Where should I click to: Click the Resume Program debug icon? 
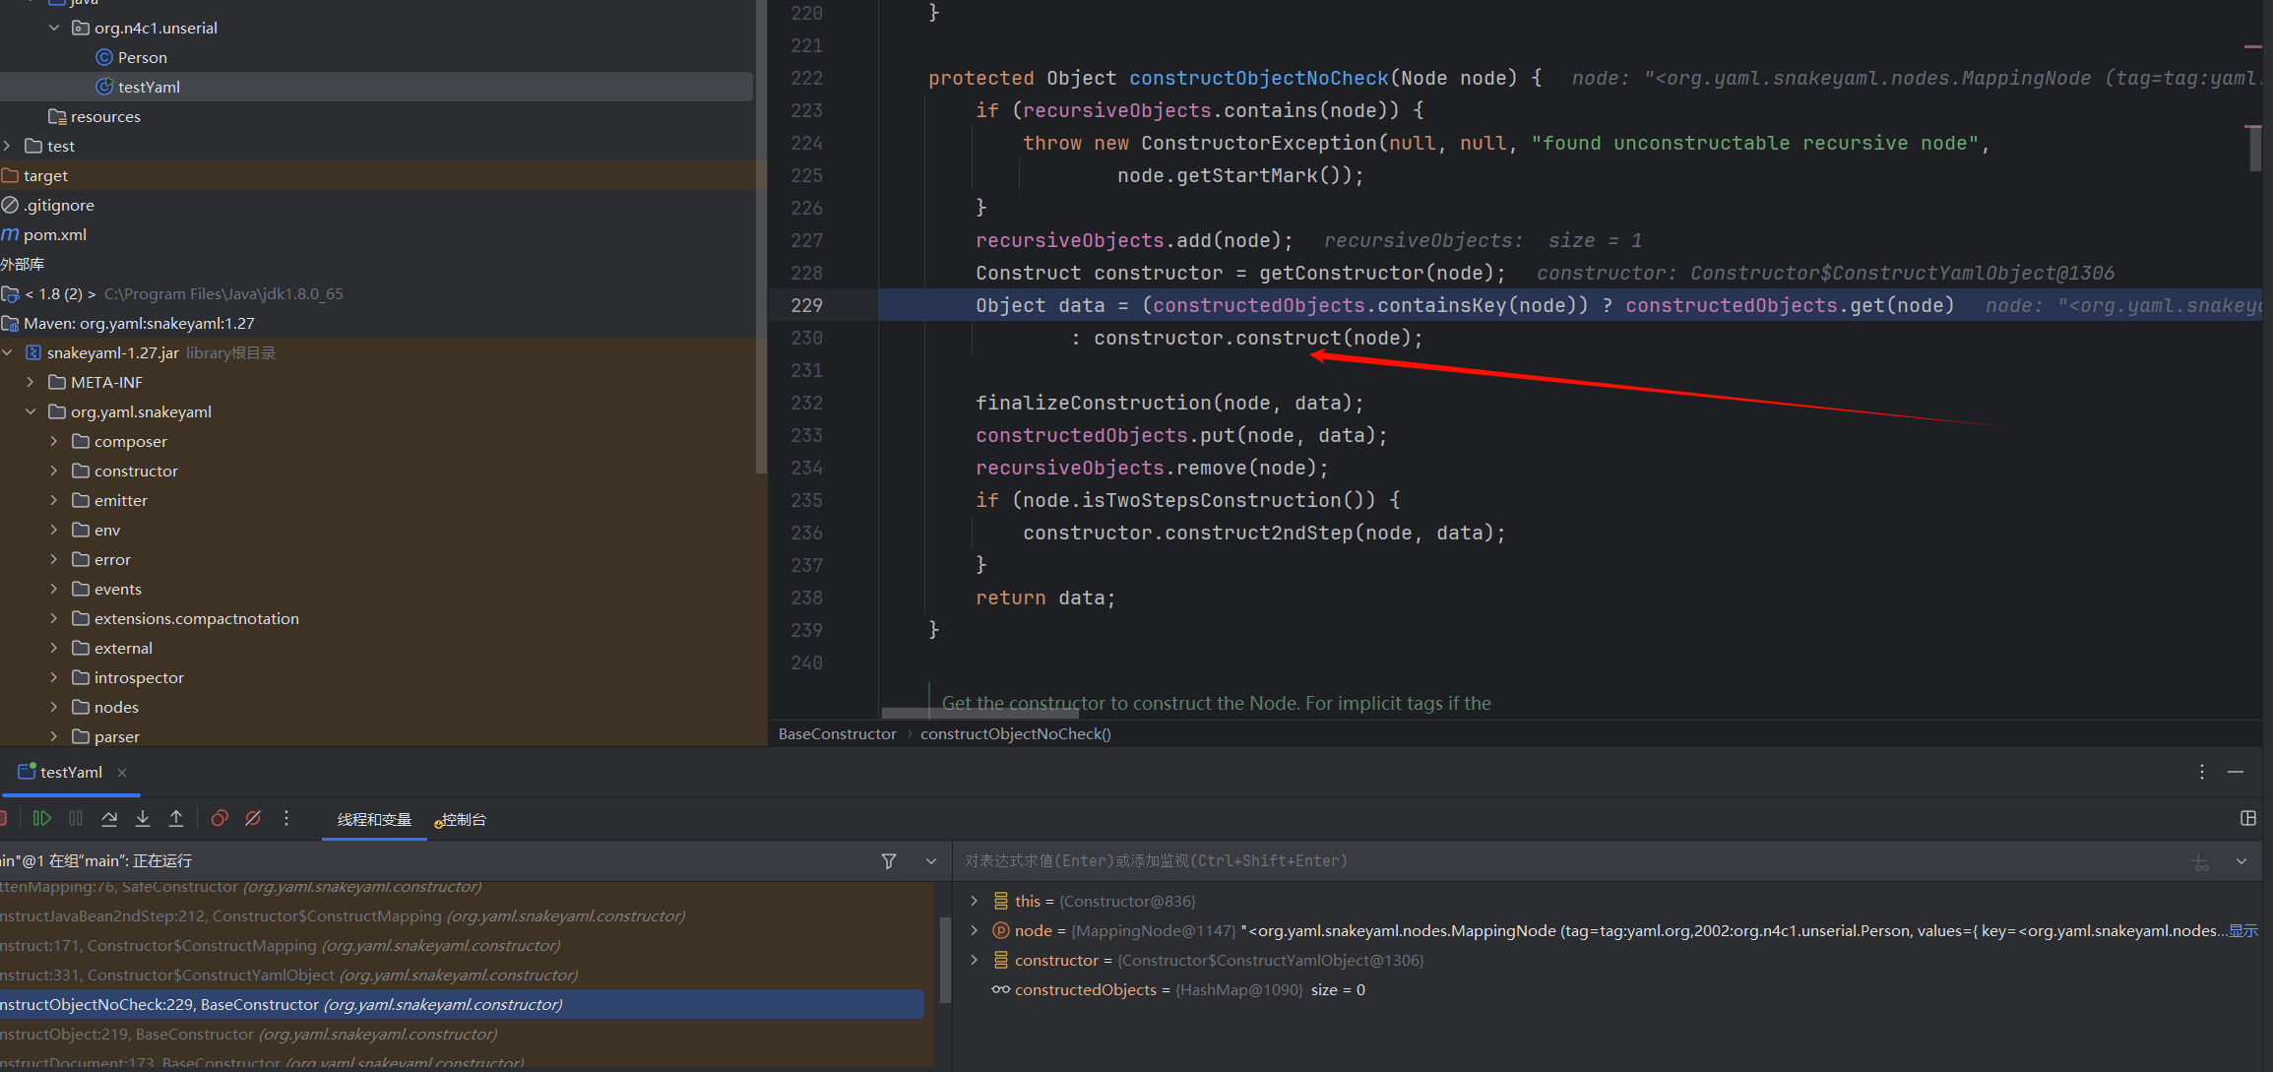[x=42, y=818]
